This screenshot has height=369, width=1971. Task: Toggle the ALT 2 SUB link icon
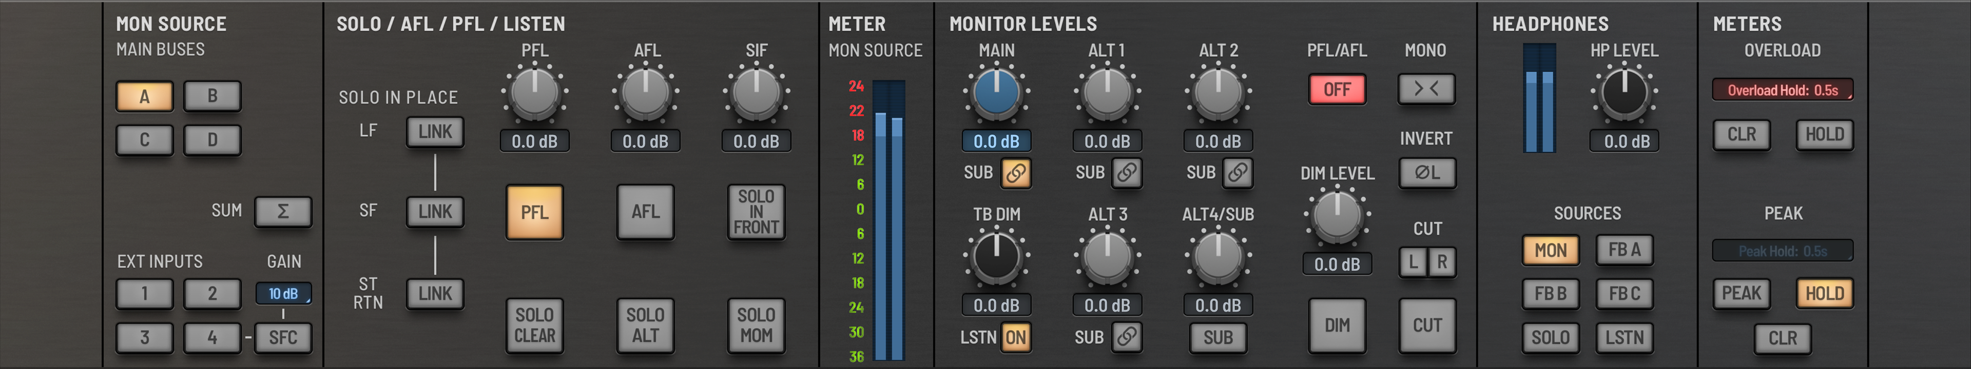(1238, 173)
